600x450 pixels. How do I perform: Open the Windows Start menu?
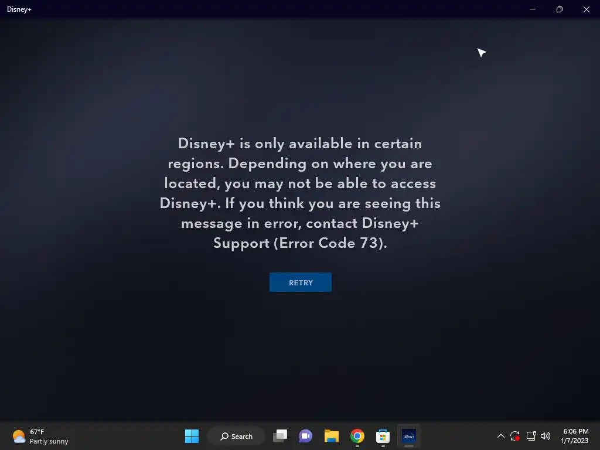192,436
